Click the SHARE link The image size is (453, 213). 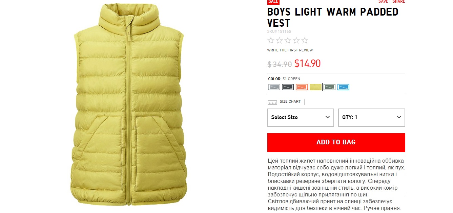tap(399, 2)
